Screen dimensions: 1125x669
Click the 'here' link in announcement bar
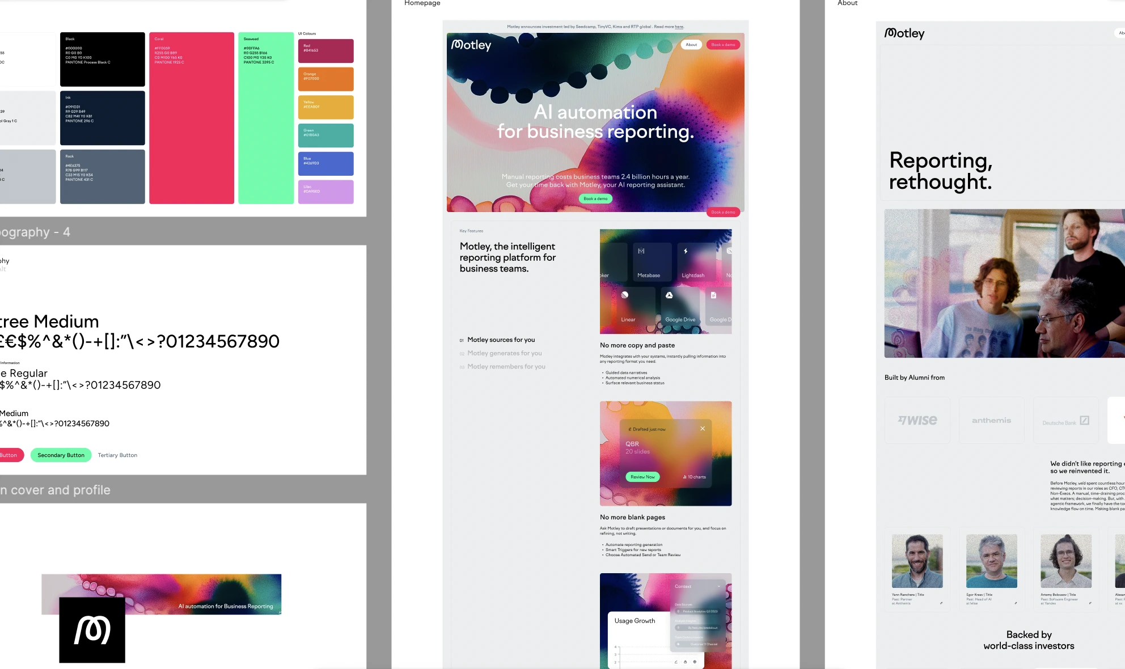pyautogui.click(x=679, y=27)
